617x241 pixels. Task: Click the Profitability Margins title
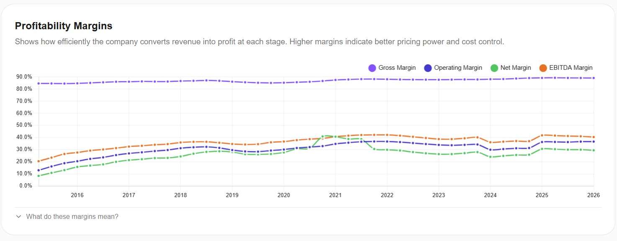pyautogui.click(x=63, y=25)
